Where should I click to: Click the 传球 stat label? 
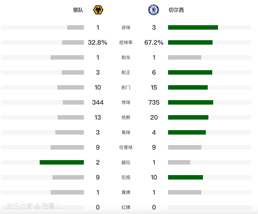coord(126,102)
